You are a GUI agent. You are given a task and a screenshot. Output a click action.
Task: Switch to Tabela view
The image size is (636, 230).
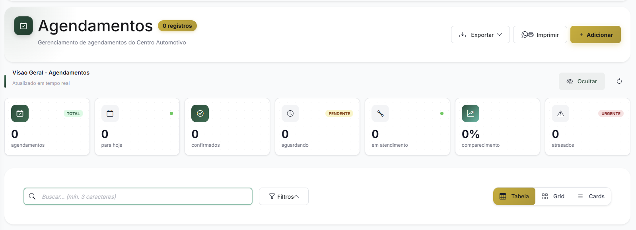pyautogui.click(x=514, y=196)
